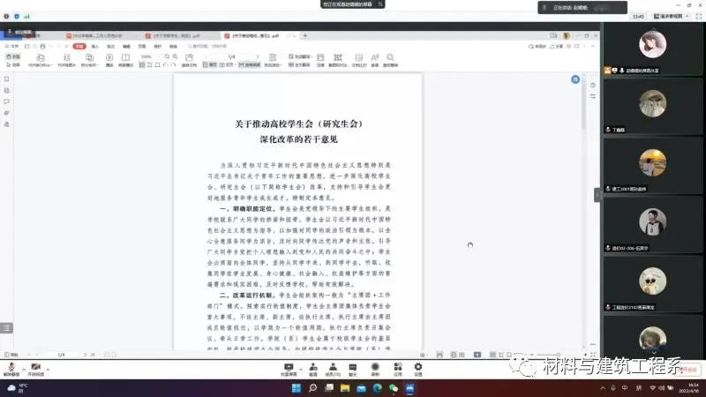The height and width of the screenshot is (397, 706).
Task: Click the zoom in magnifier icon
Action: point(175,56)
